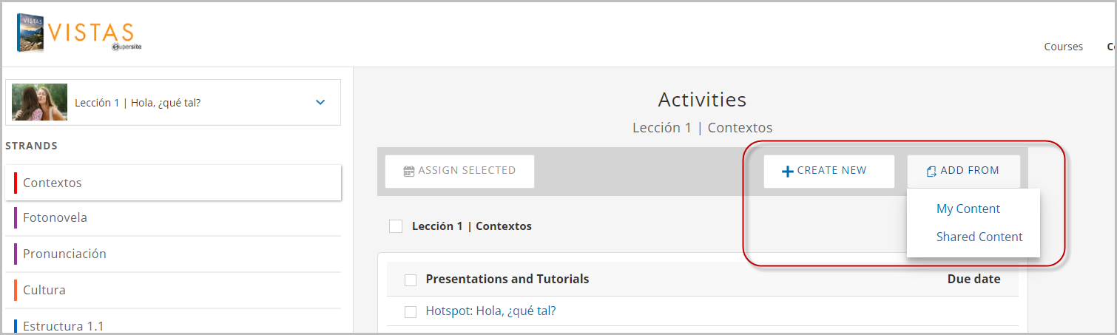
Task: Choose My Content from the dropdown menu
Action: 968,209
